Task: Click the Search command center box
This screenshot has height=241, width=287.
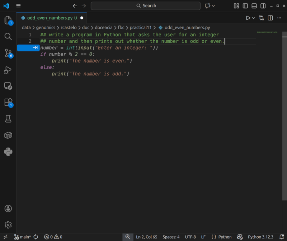Action: pos(146,6)
